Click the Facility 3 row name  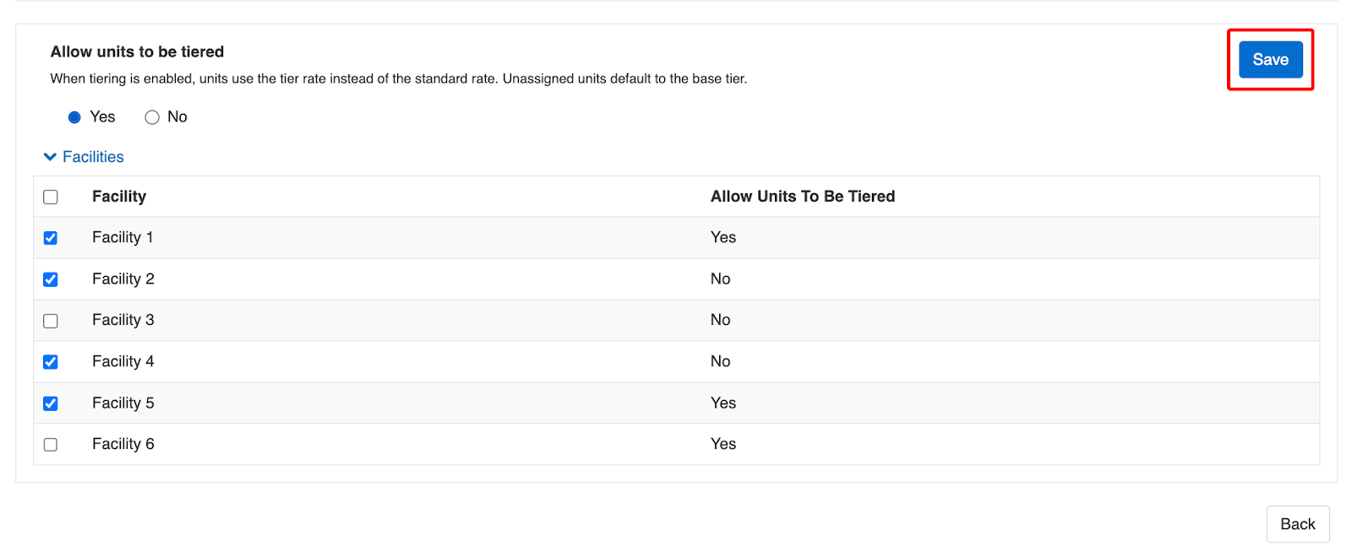coord(123,321)
